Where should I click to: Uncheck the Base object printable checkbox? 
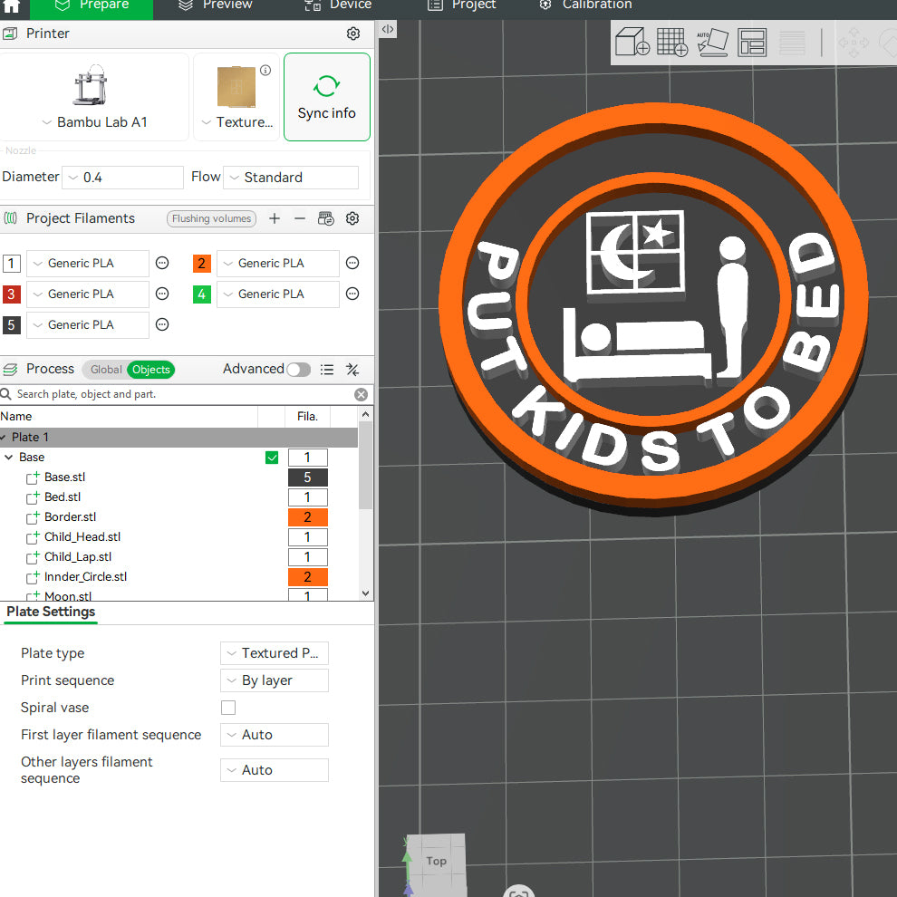click(272, 458)
